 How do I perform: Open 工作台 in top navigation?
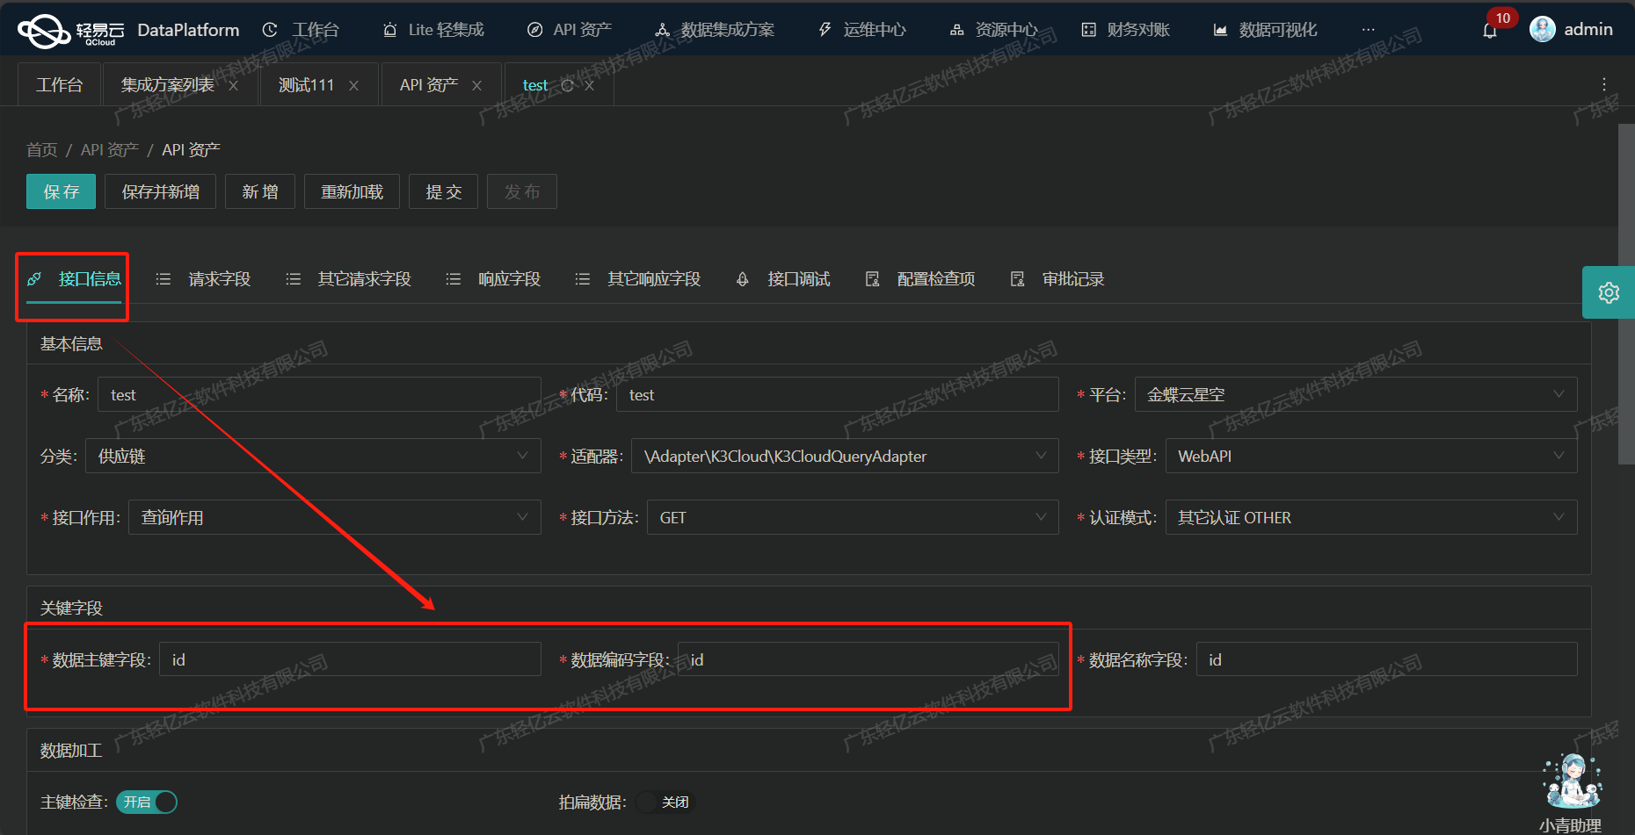(301, 30)
